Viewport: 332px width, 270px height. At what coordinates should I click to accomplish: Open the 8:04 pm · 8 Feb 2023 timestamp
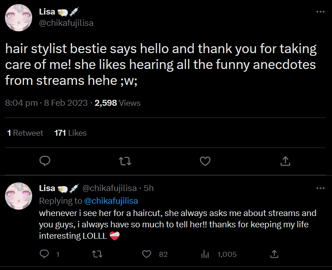point(46,103)
